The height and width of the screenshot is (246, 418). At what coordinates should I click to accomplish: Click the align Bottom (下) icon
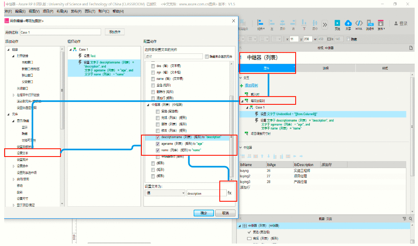304,23
